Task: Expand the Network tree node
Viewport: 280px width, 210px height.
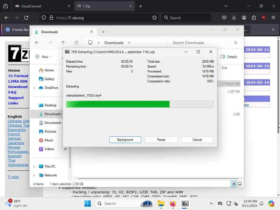Action: pyautogui.click(x=34, y=175)
